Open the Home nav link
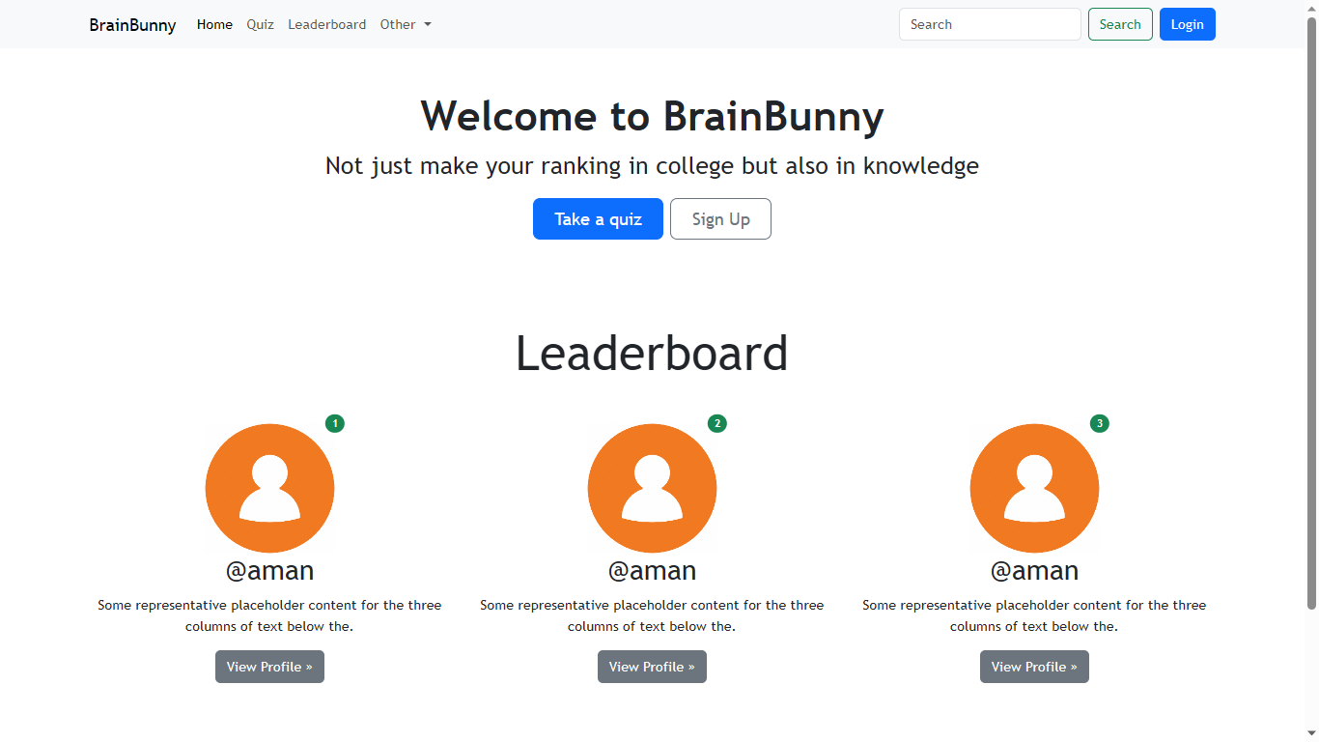This screenshot has height=742, width=1319. click(x=214, y=24)
